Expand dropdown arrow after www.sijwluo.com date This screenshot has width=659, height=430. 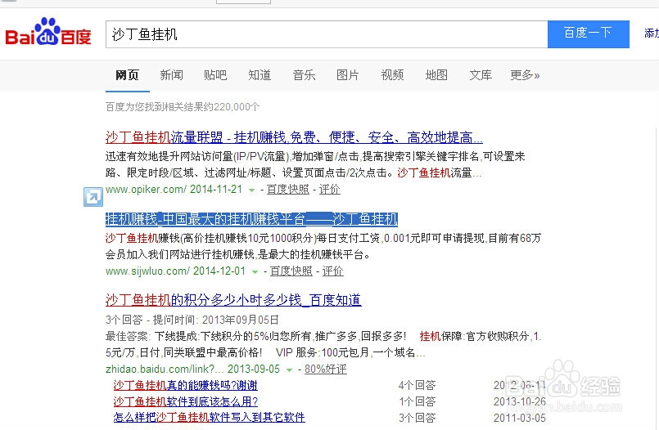(x=255, y=272)
